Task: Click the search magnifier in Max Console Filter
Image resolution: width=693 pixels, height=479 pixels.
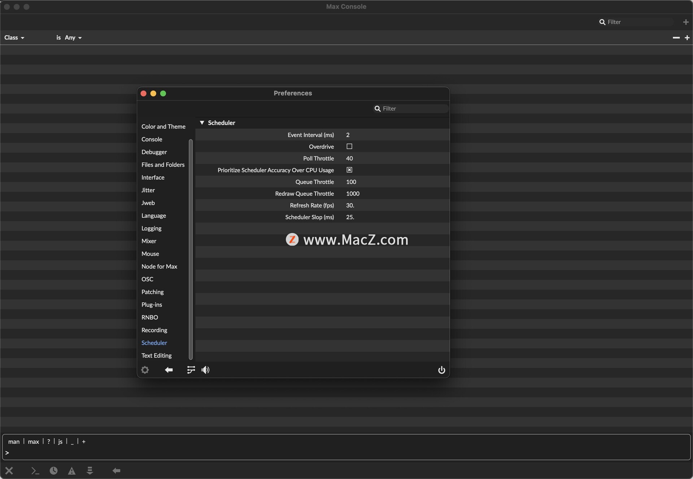Action: (x=602, y=22)
